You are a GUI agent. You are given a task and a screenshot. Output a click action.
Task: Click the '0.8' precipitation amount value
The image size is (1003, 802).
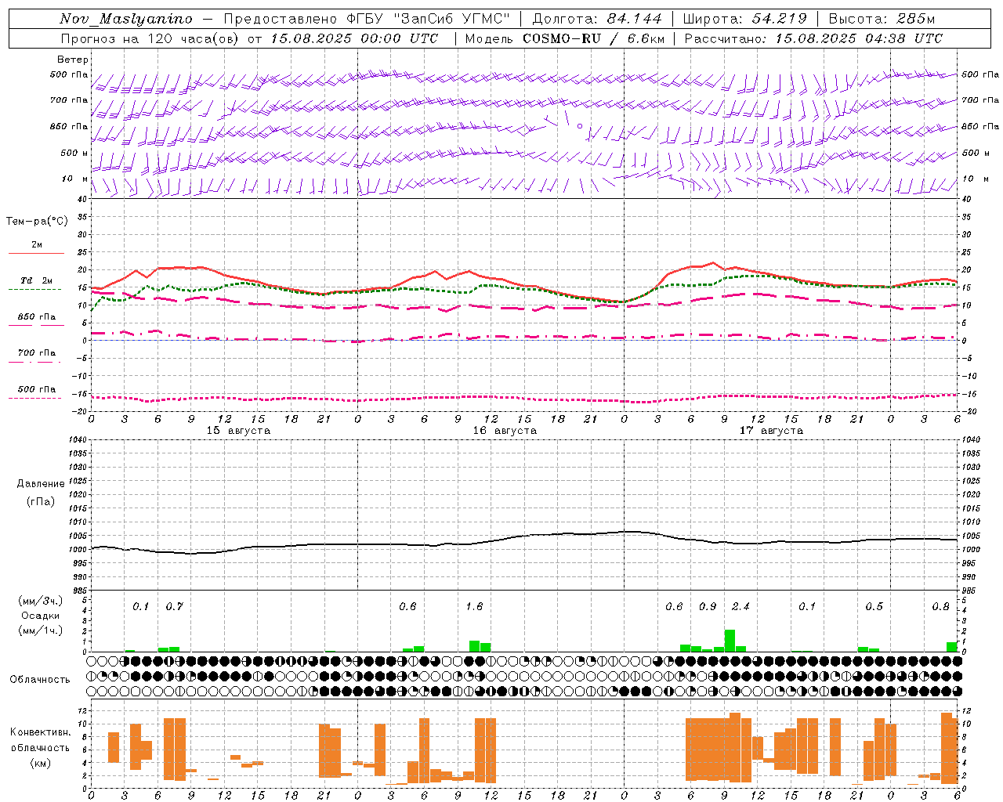[x=940, y=606]
